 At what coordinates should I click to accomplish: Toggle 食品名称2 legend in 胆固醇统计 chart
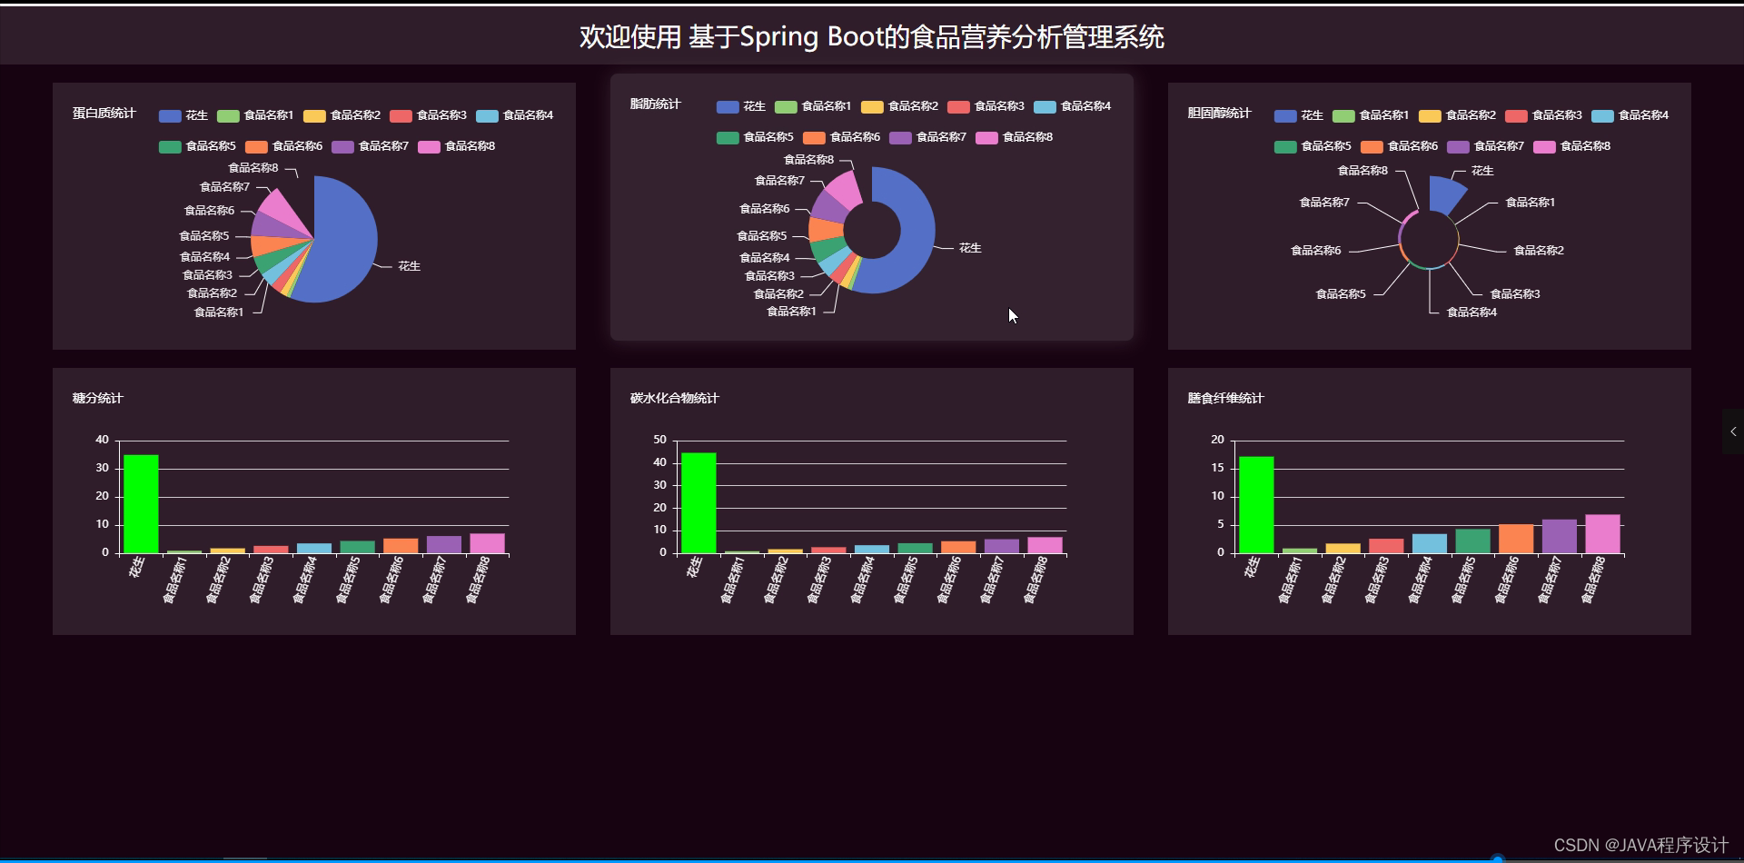click(1457, 115)
